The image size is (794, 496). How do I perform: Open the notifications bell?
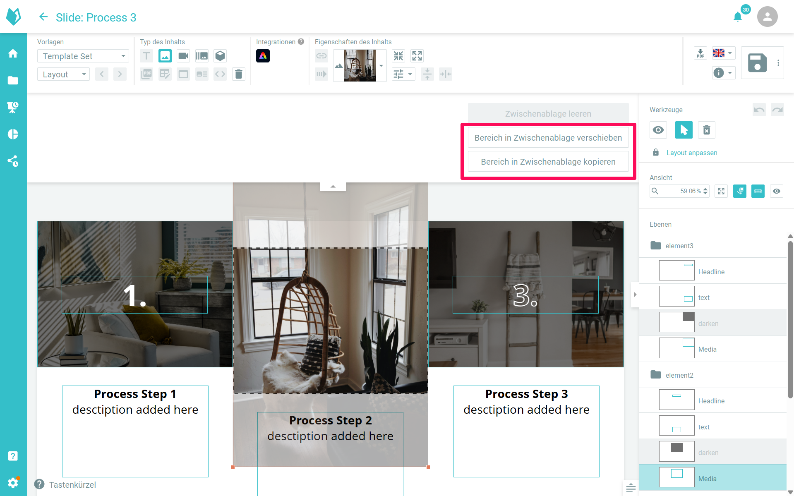point(737,17)
